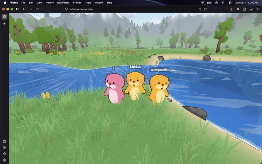Image resolution: width=262 pixels, height=164 pixels.
Task: Check the battery status icon
Action: pyautogui.click(x=210, y=3)
